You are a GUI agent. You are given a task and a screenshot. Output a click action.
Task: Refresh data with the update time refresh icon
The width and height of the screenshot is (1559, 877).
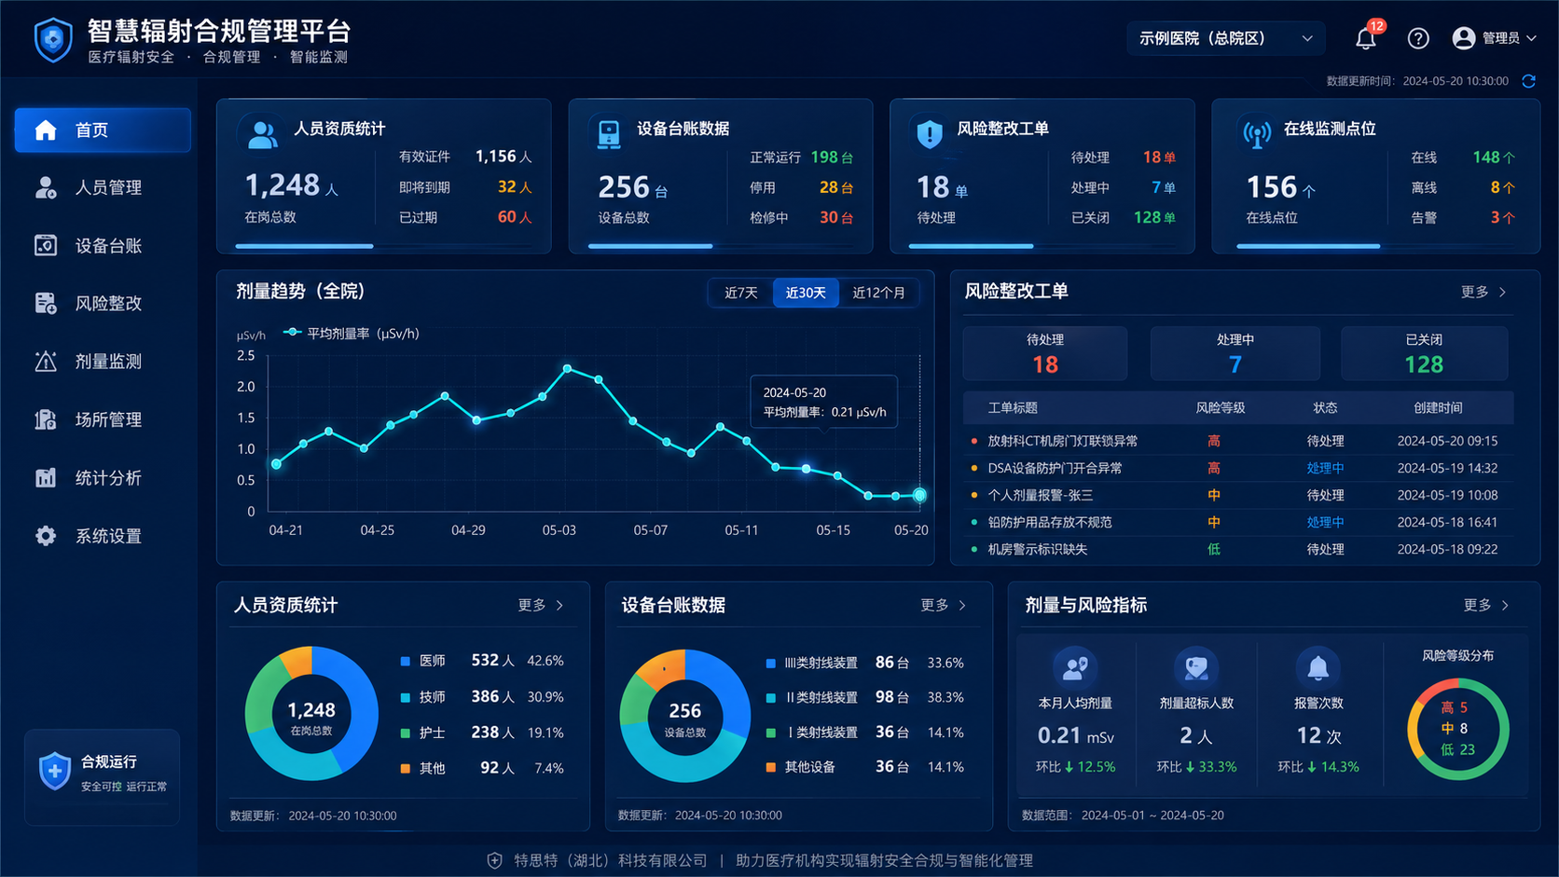coord(1529,81)
